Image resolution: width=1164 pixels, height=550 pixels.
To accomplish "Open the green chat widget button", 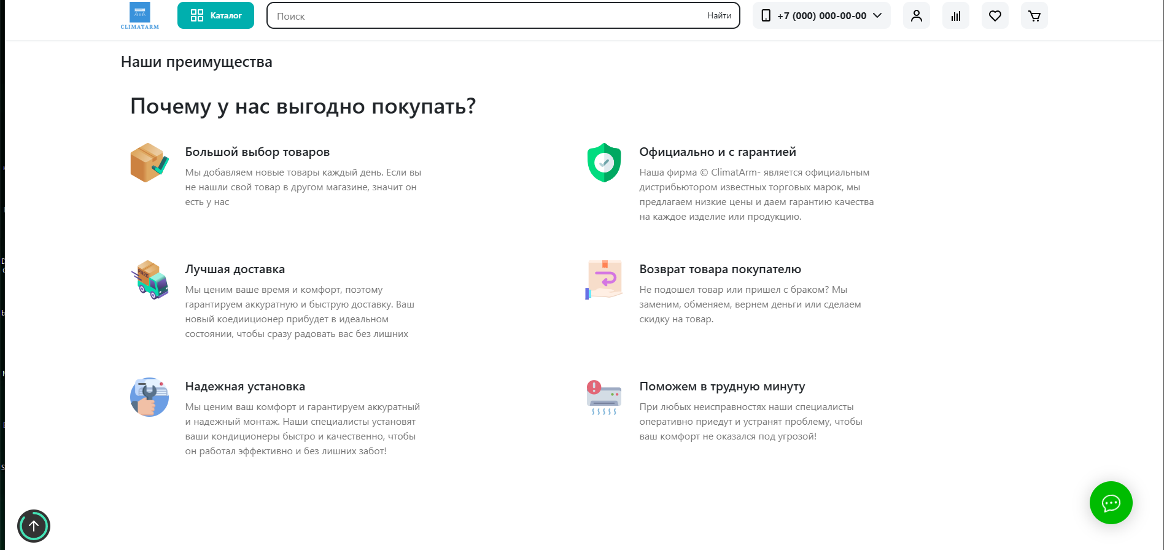I will (1111, 503).
